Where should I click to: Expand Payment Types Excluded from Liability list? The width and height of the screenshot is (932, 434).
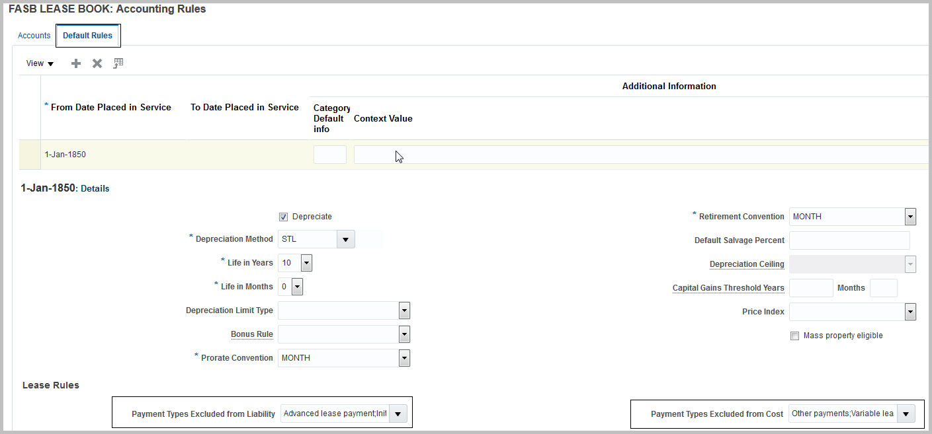click(398, 414)
